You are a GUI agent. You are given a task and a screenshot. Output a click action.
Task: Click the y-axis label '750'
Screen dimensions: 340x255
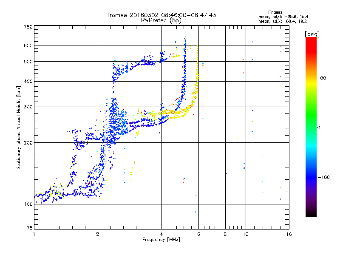(28, 27)
